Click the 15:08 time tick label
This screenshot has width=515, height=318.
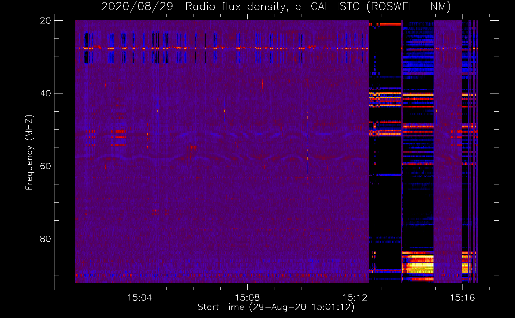(x=247, y=298)
